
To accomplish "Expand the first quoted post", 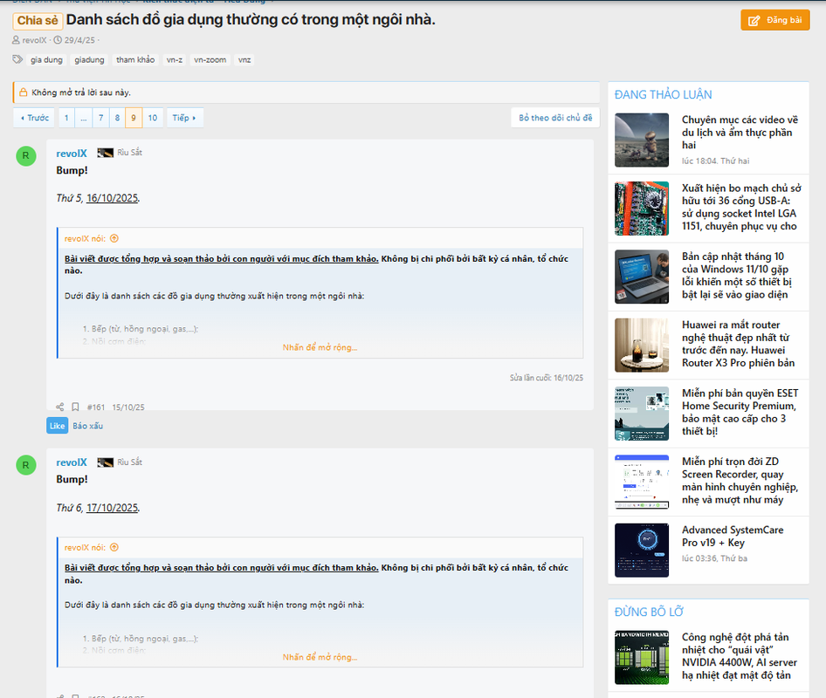I will click(x=320, y=347).
